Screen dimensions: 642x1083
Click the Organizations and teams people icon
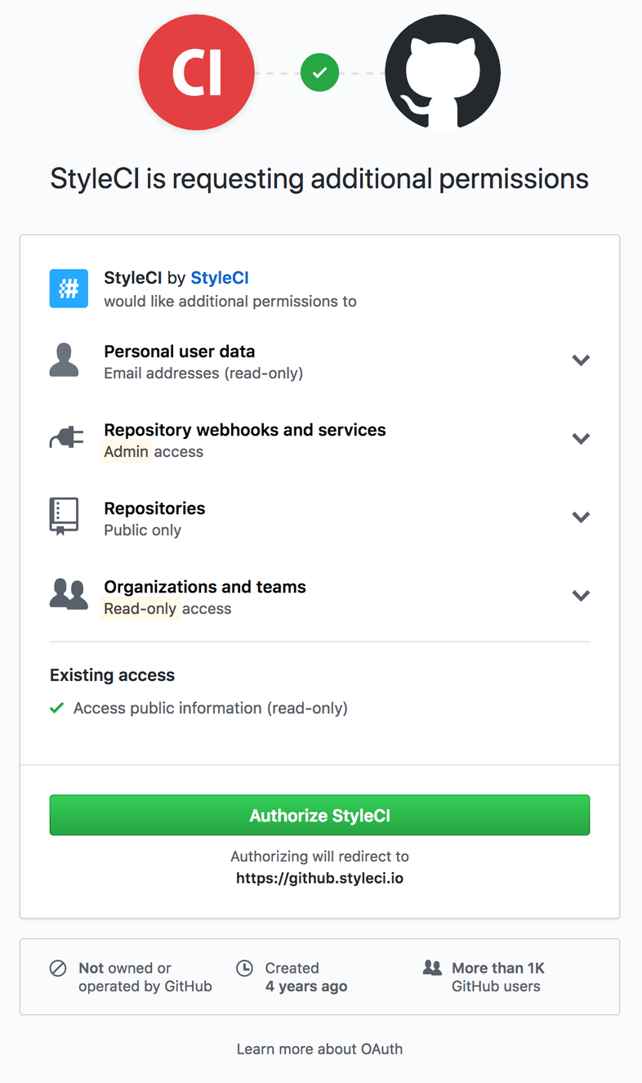coord(69,595)
